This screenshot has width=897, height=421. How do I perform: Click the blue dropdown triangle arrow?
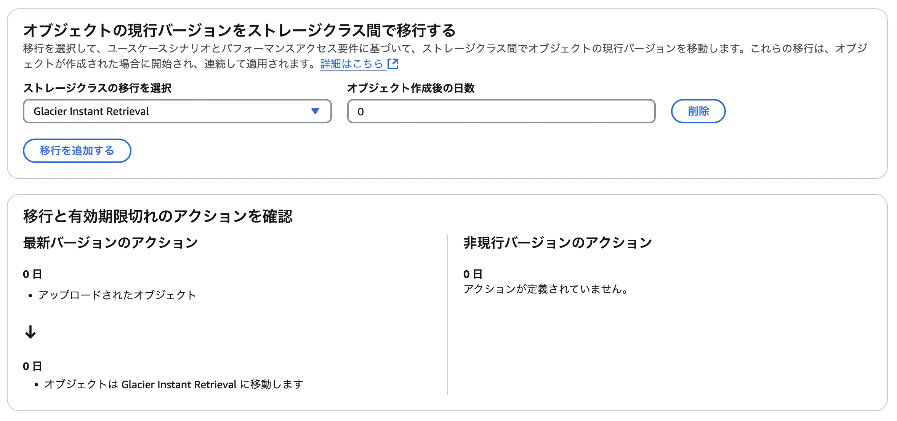tap(315, 111)
